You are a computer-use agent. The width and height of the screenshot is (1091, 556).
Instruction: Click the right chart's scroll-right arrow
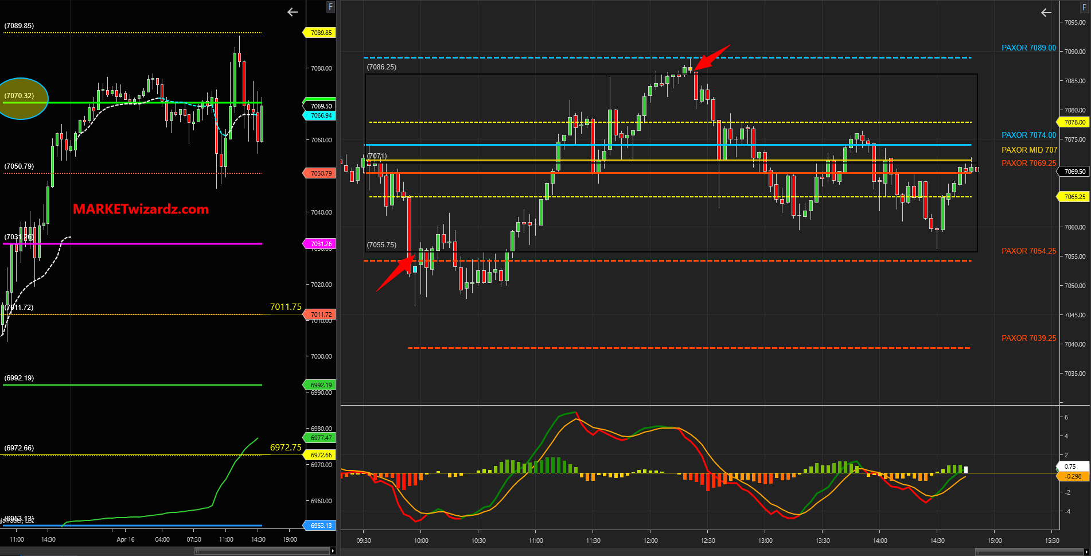click(1086, 551)
